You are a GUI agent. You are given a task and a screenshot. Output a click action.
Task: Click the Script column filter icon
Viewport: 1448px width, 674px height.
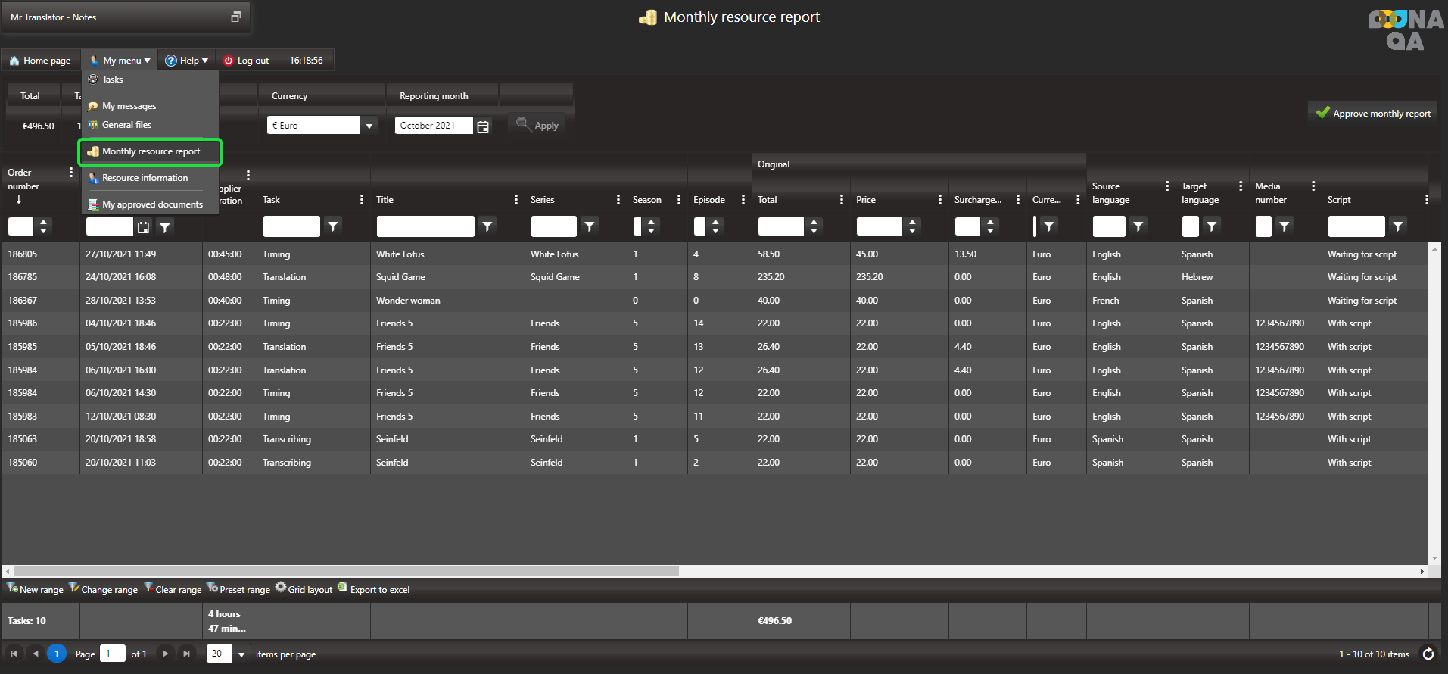pos(1397,226)
